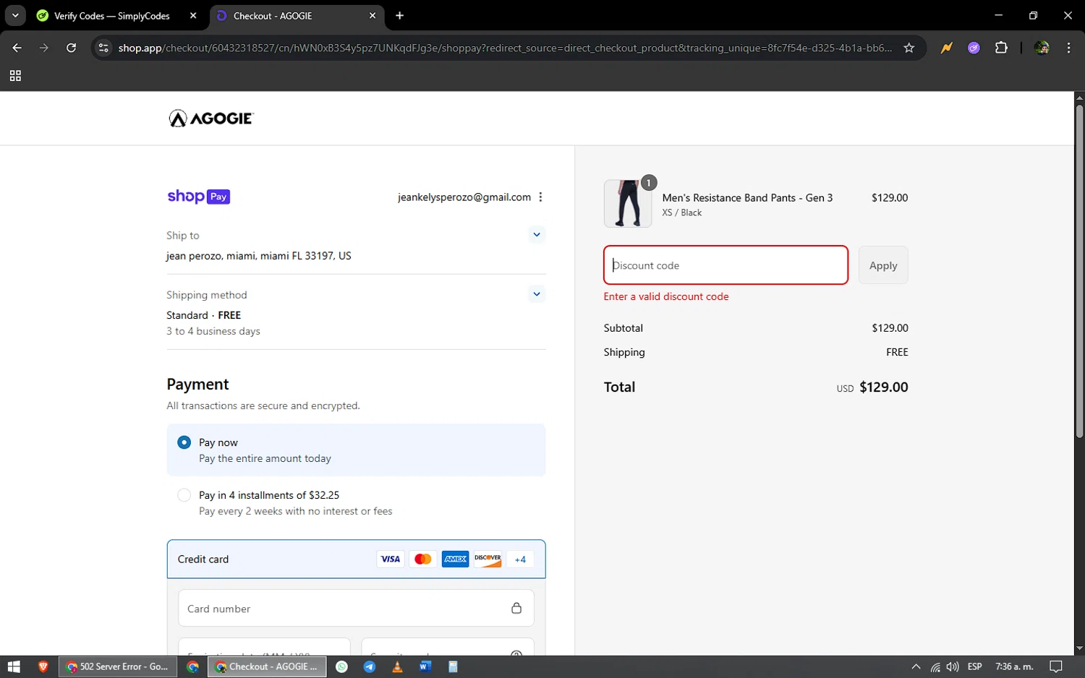
Task: Click the Discover card icon
Action: pyautogui.click(x=488, y=559)
